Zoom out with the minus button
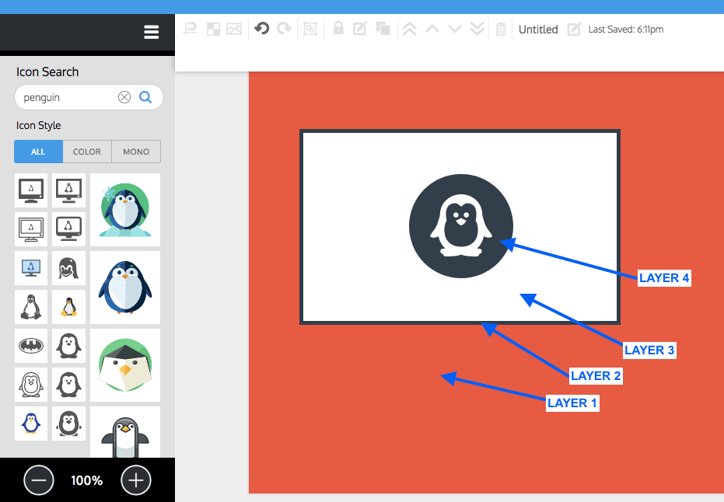Image resolution: width=724 pixels, height=502 pixels. [39, 480]
